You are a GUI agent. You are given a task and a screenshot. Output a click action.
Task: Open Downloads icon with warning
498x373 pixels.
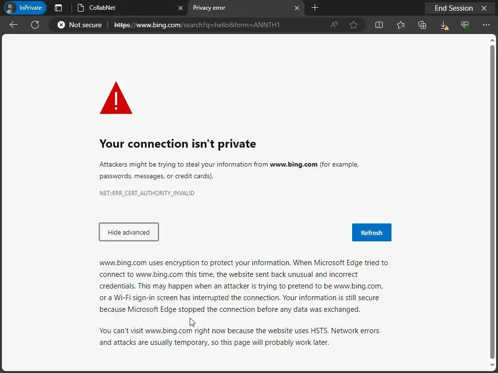445,25
